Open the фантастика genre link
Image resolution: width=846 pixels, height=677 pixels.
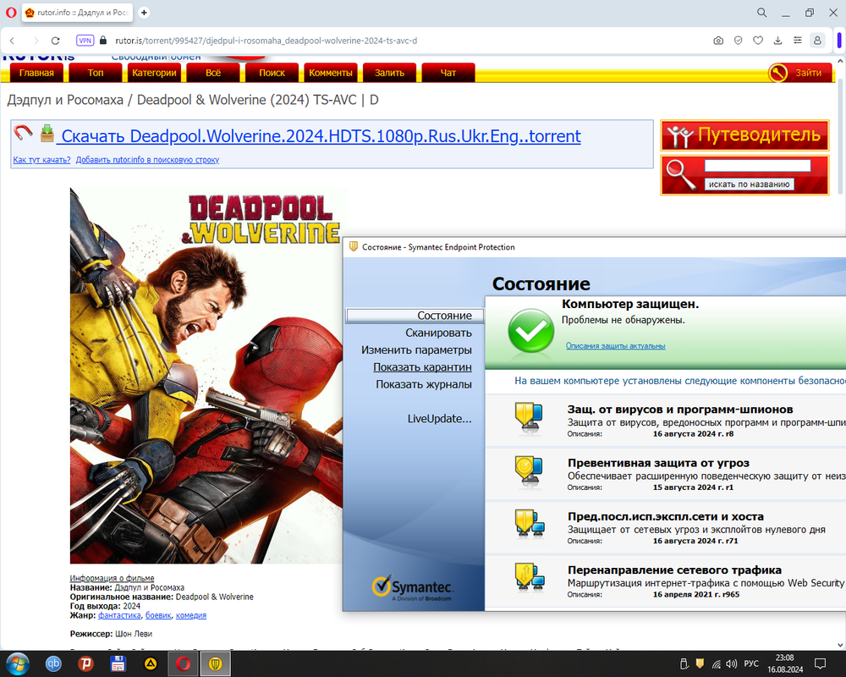pyautogui.click(x=119, y=615)
